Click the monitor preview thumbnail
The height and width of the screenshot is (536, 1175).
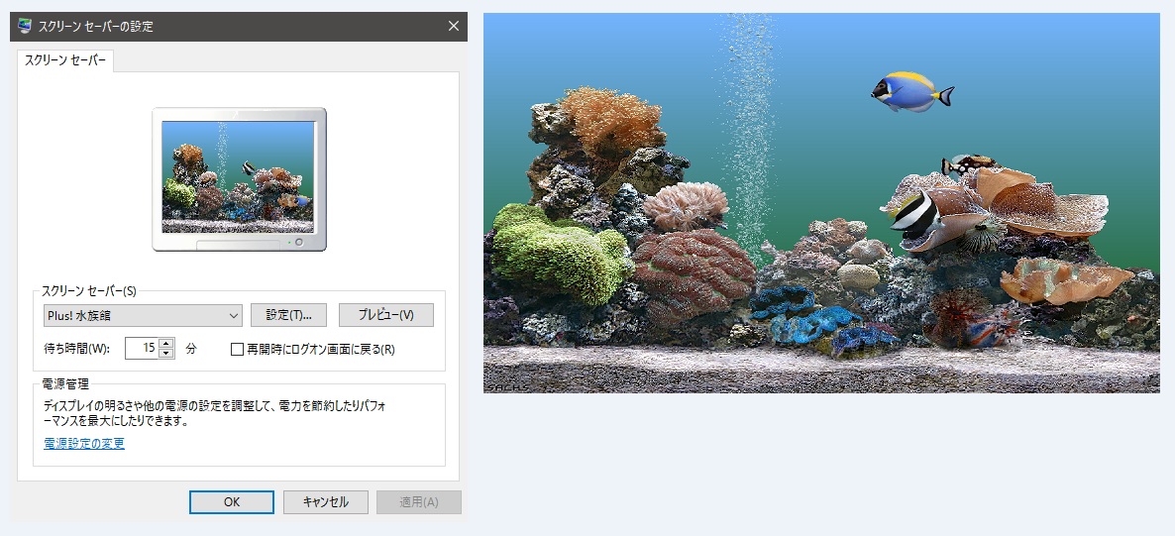(x=239, y=179)
